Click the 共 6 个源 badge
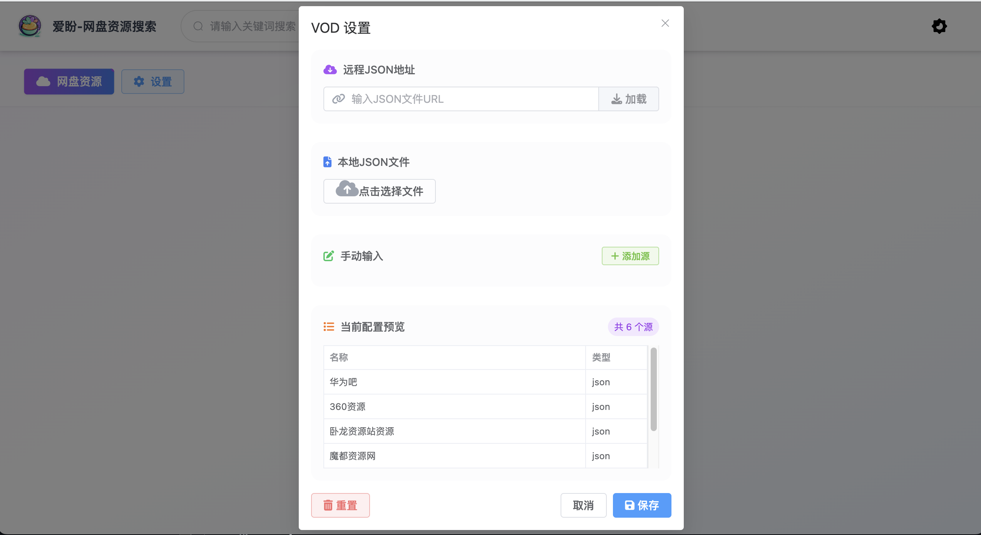The height and width of the screenshot is (535, 981). pos(633,327)
